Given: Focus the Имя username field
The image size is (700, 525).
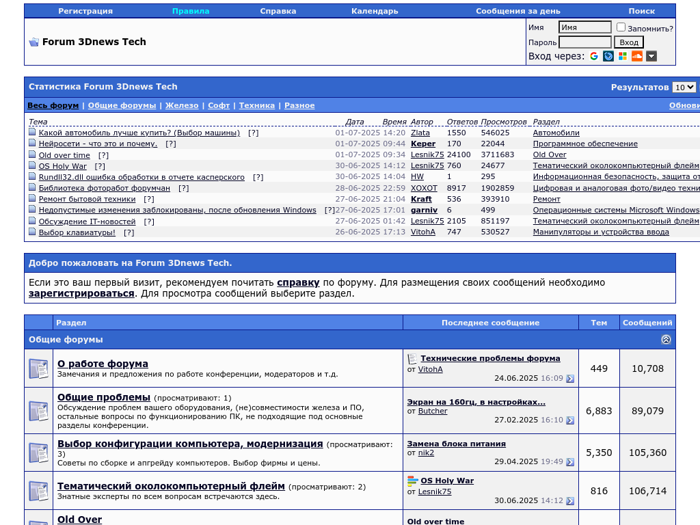Looking at the screenshot, I should 585,27.
